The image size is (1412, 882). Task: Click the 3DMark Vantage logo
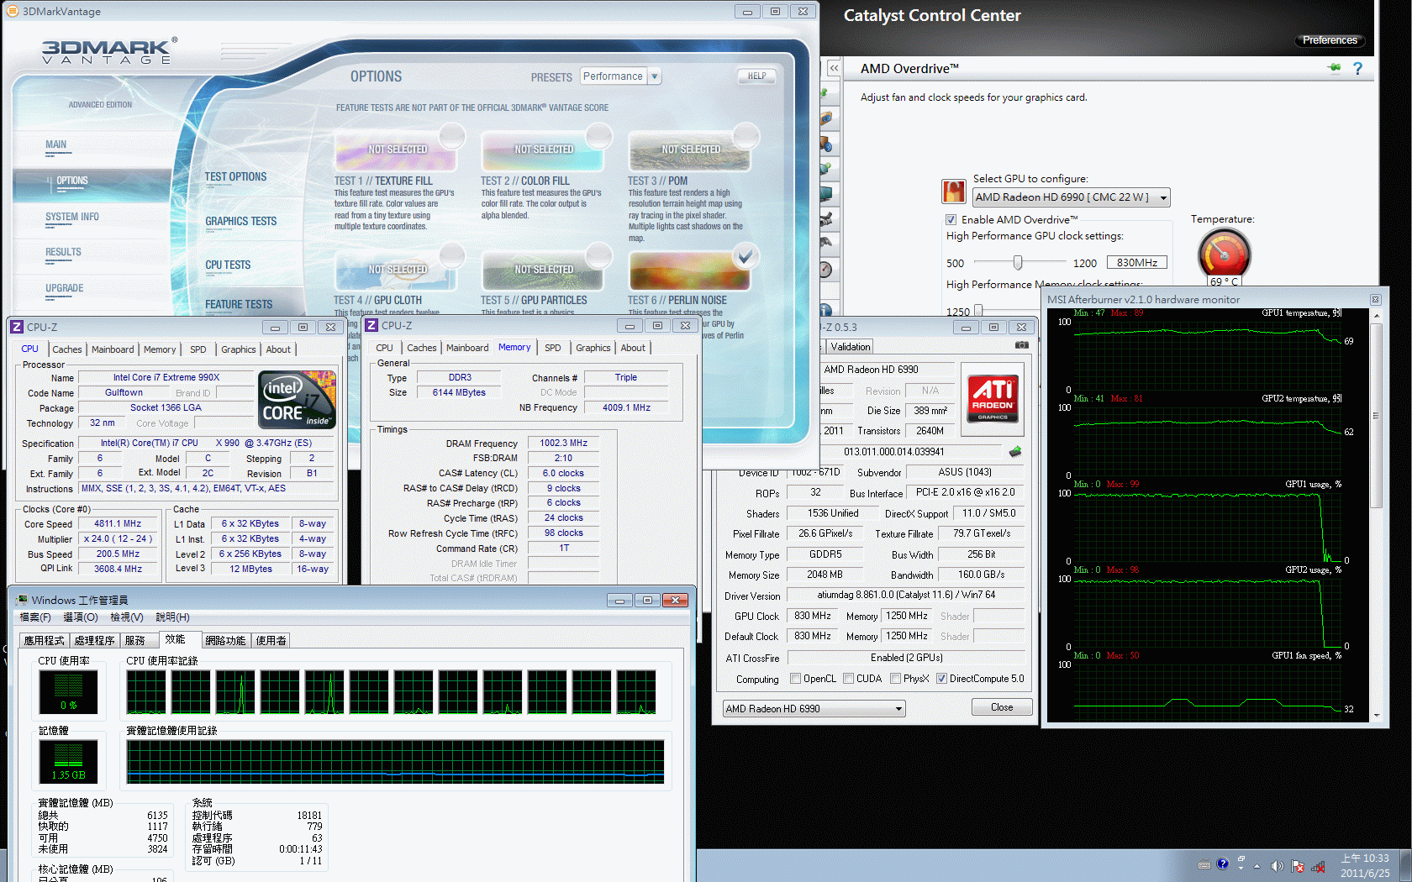[109, 50]
